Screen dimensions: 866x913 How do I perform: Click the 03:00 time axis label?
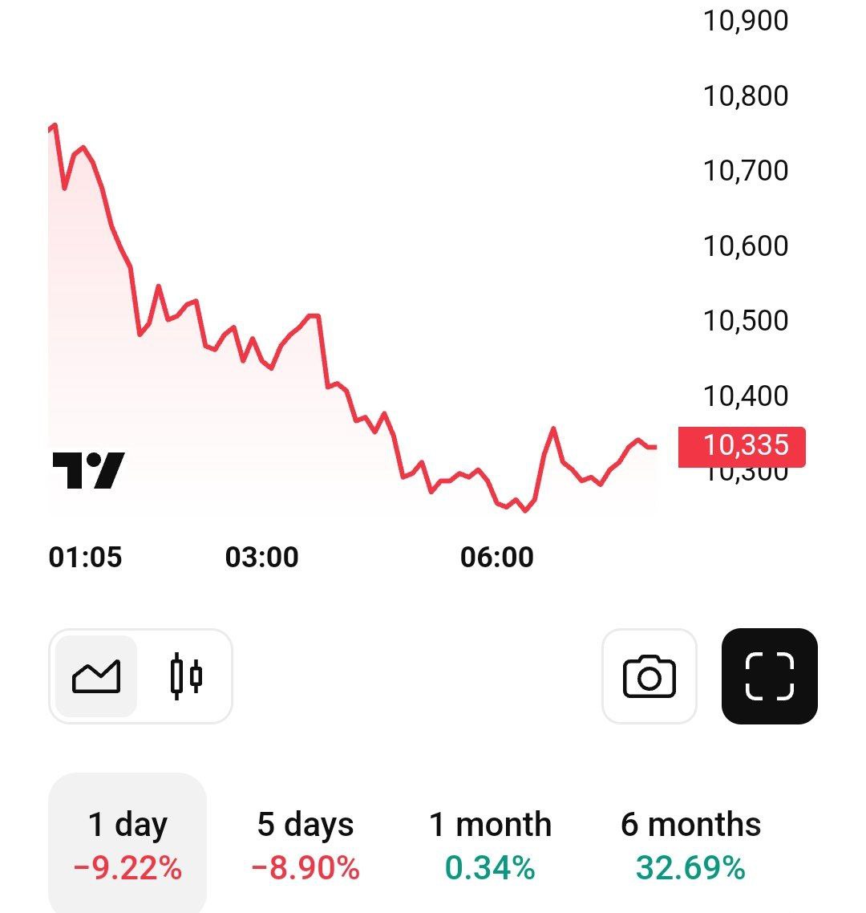261,557
